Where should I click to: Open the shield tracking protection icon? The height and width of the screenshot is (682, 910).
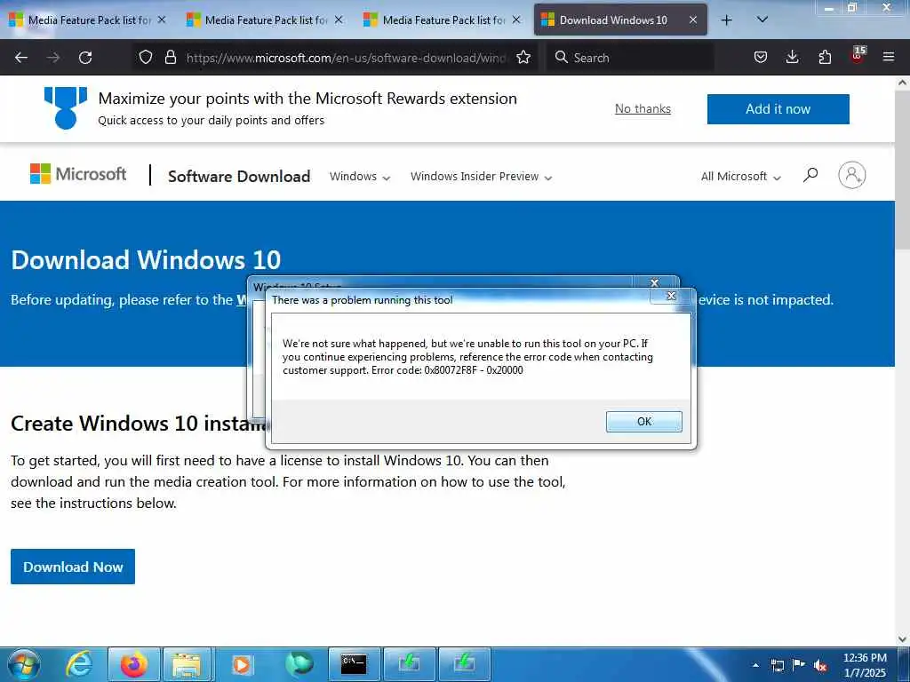pos(146,57)
